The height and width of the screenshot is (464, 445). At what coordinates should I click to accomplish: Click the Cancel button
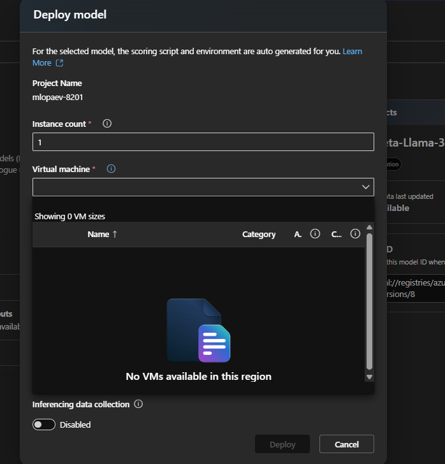tap(347, 444)
